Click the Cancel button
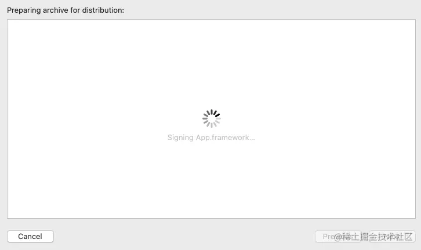The image size is (421, 250). [30, 236]
